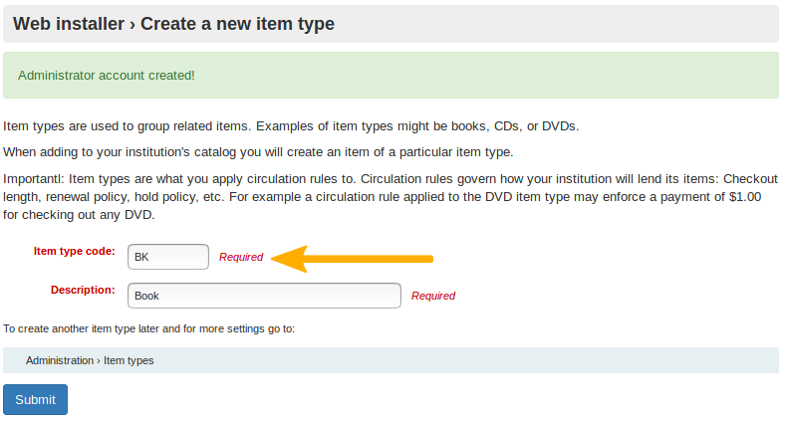The width and height of the screenshot is (787, 423).
Task: Click into the Description field containing Book
Action: [264, 296]
